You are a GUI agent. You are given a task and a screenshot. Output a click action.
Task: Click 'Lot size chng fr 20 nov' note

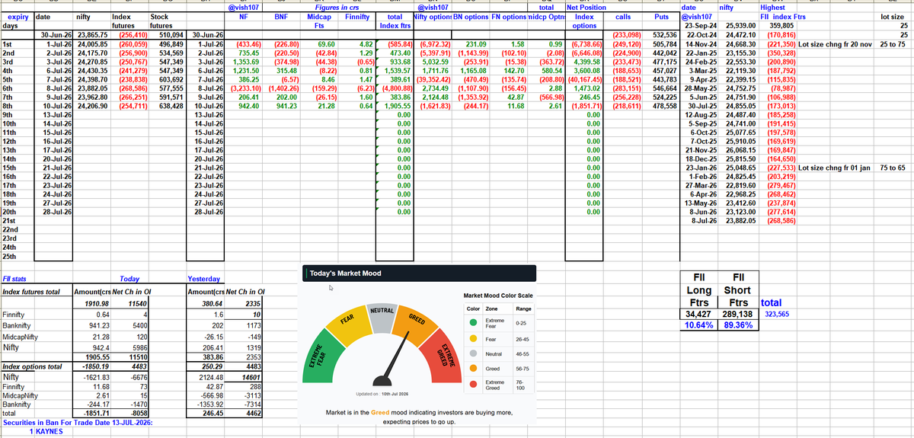836,45
